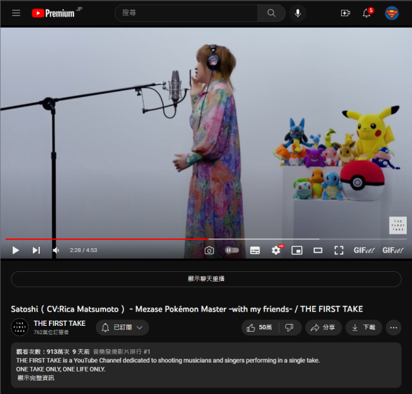
Task: Open the hamburger guide menu
Action: point(16,13)
